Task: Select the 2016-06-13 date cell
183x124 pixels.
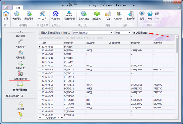Action: 52,47
